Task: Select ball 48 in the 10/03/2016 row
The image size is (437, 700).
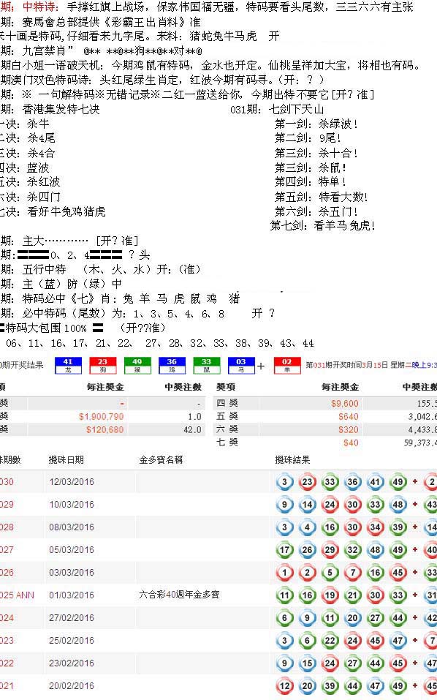Action: coord(398,505)
